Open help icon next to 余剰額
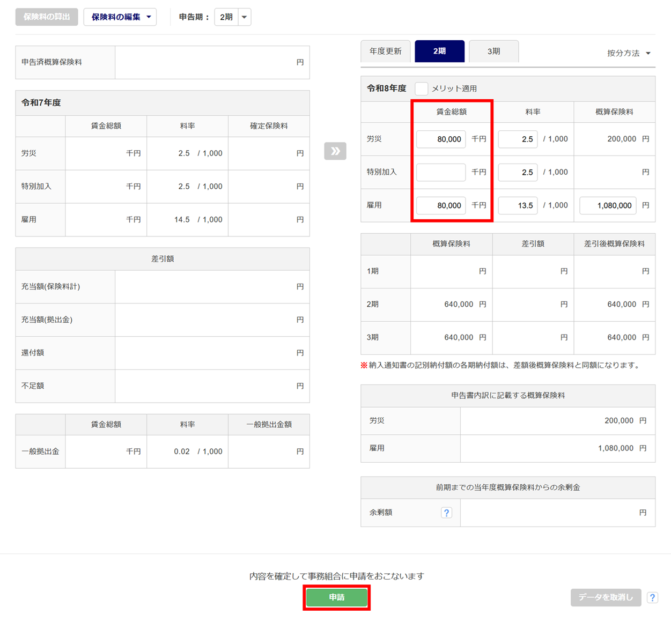Screen dimensions: 671x622 446,513
